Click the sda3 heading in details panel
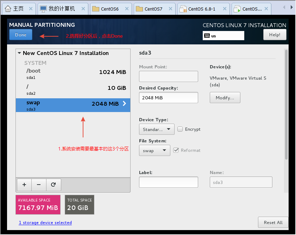This screenshot has width=296, height=235. click(145, 53)
